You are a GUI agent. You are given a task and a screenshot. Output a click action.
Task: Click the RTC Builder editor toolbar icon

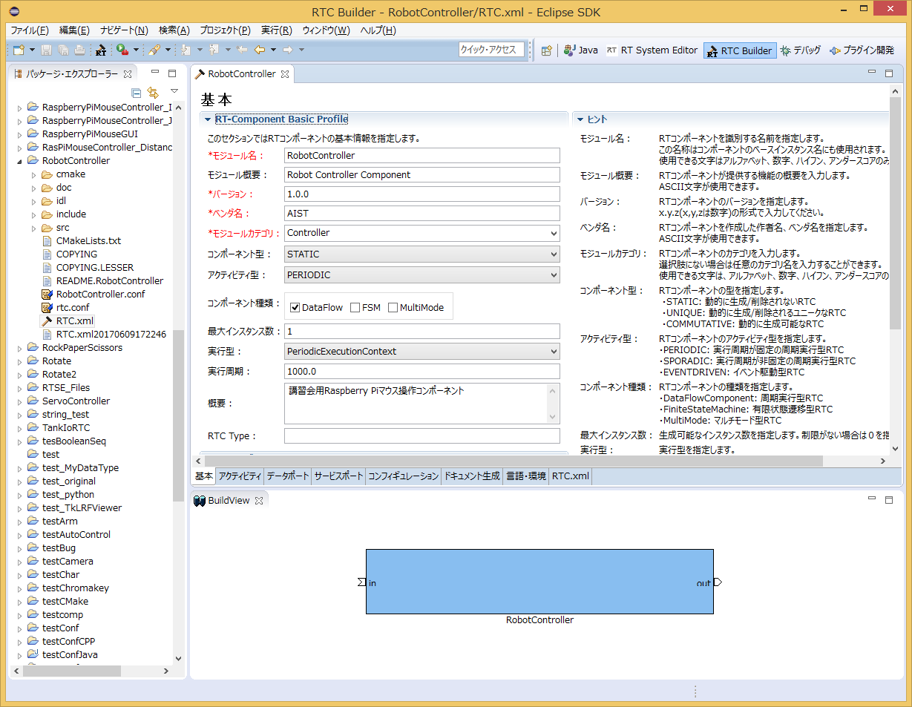[100, 50]
